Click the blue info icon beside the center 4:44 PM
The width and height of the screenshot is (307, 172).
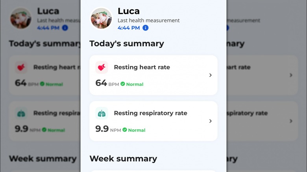coord(146,28)
